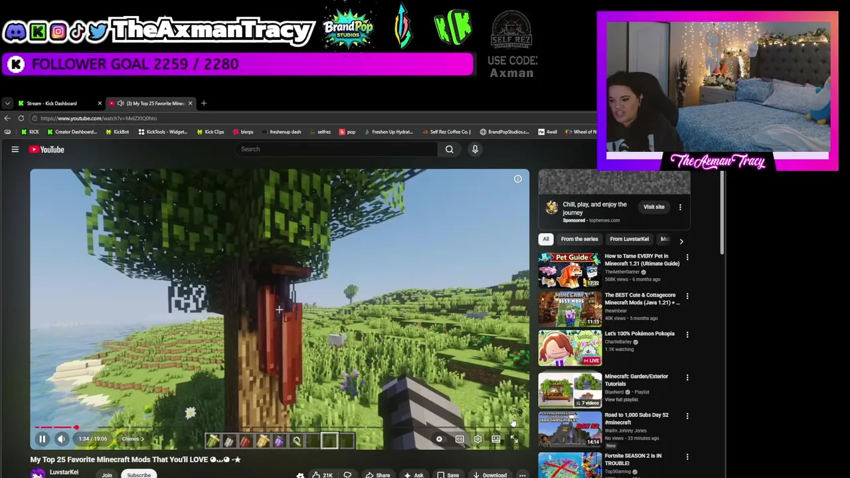
Task: Click the Subscribe button
Action: pyautogui.click(x=139, y=475)
